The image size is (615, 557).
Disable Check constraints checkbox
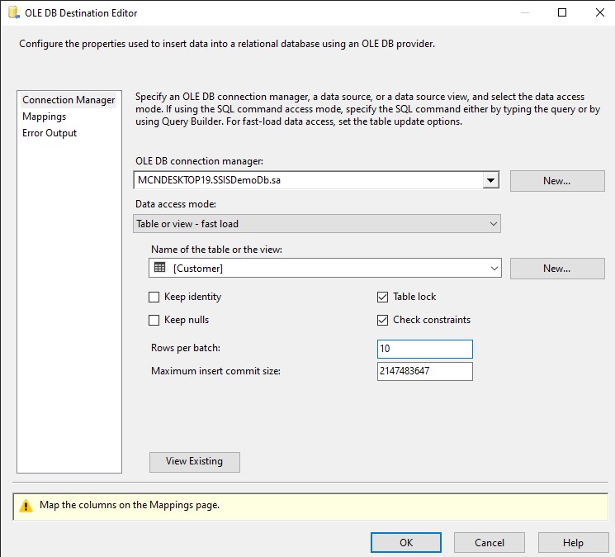[382, 321]
